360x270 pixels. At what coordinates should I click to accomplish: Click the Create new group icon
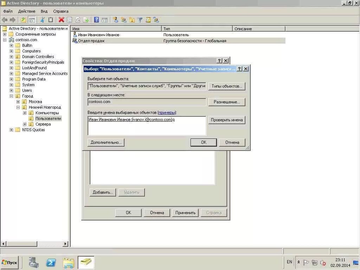click(124, 20)
